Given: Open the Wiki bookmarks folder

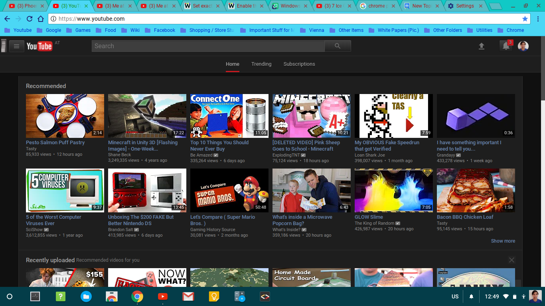Looking at the screenshot, I should click(130, 30).
